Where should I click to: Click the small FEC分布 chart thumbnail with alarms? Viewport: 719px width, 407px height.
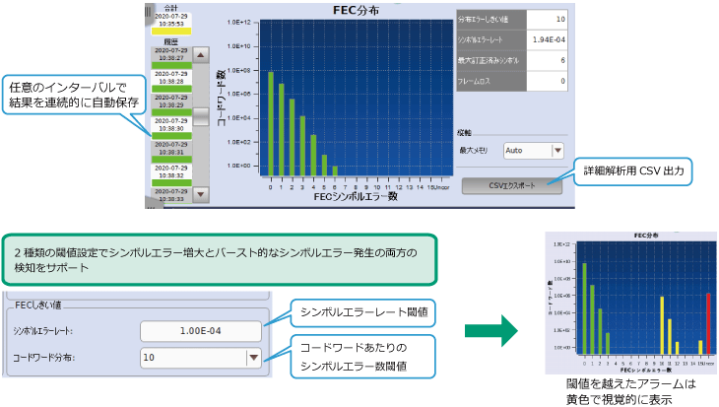tap(631, 303)
